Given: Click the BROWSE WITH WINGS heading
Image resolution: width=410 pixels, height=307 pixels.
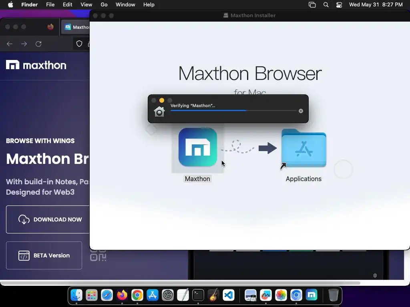Looking at the screenshot, I should tap(40, 141).
